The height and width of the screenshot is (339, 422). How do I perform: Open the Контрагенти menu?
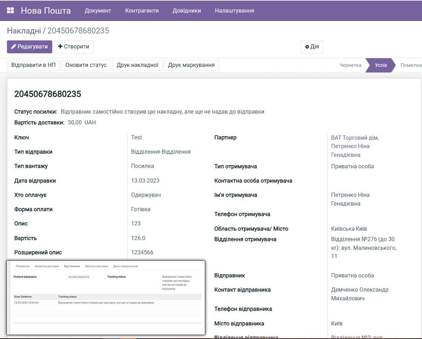click(x=142, y=11)
